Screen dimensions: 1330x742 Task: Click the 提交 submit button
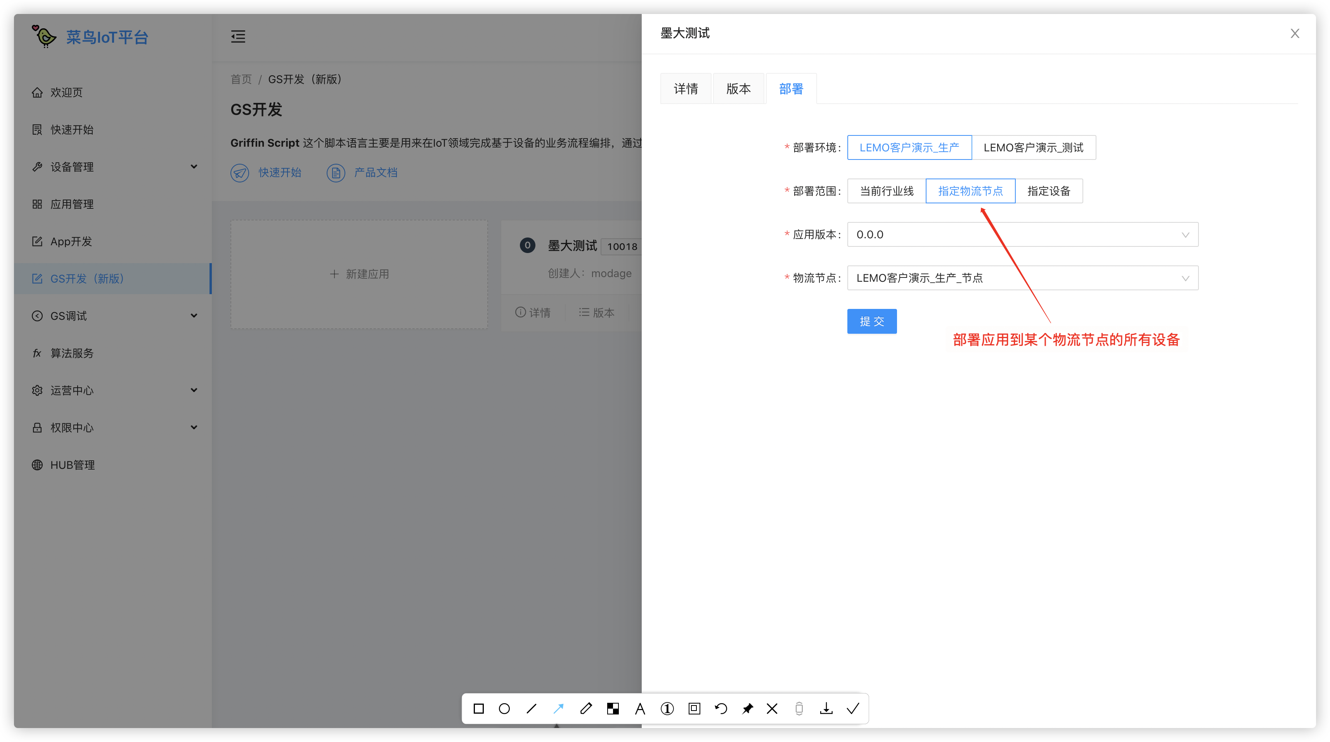pos(871,321)
